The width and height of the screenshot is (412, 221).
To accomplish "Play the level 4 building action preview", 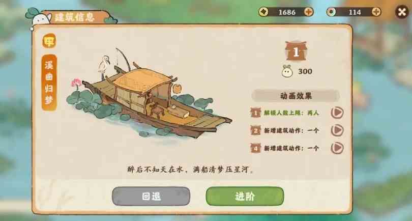I will [337, 148].
